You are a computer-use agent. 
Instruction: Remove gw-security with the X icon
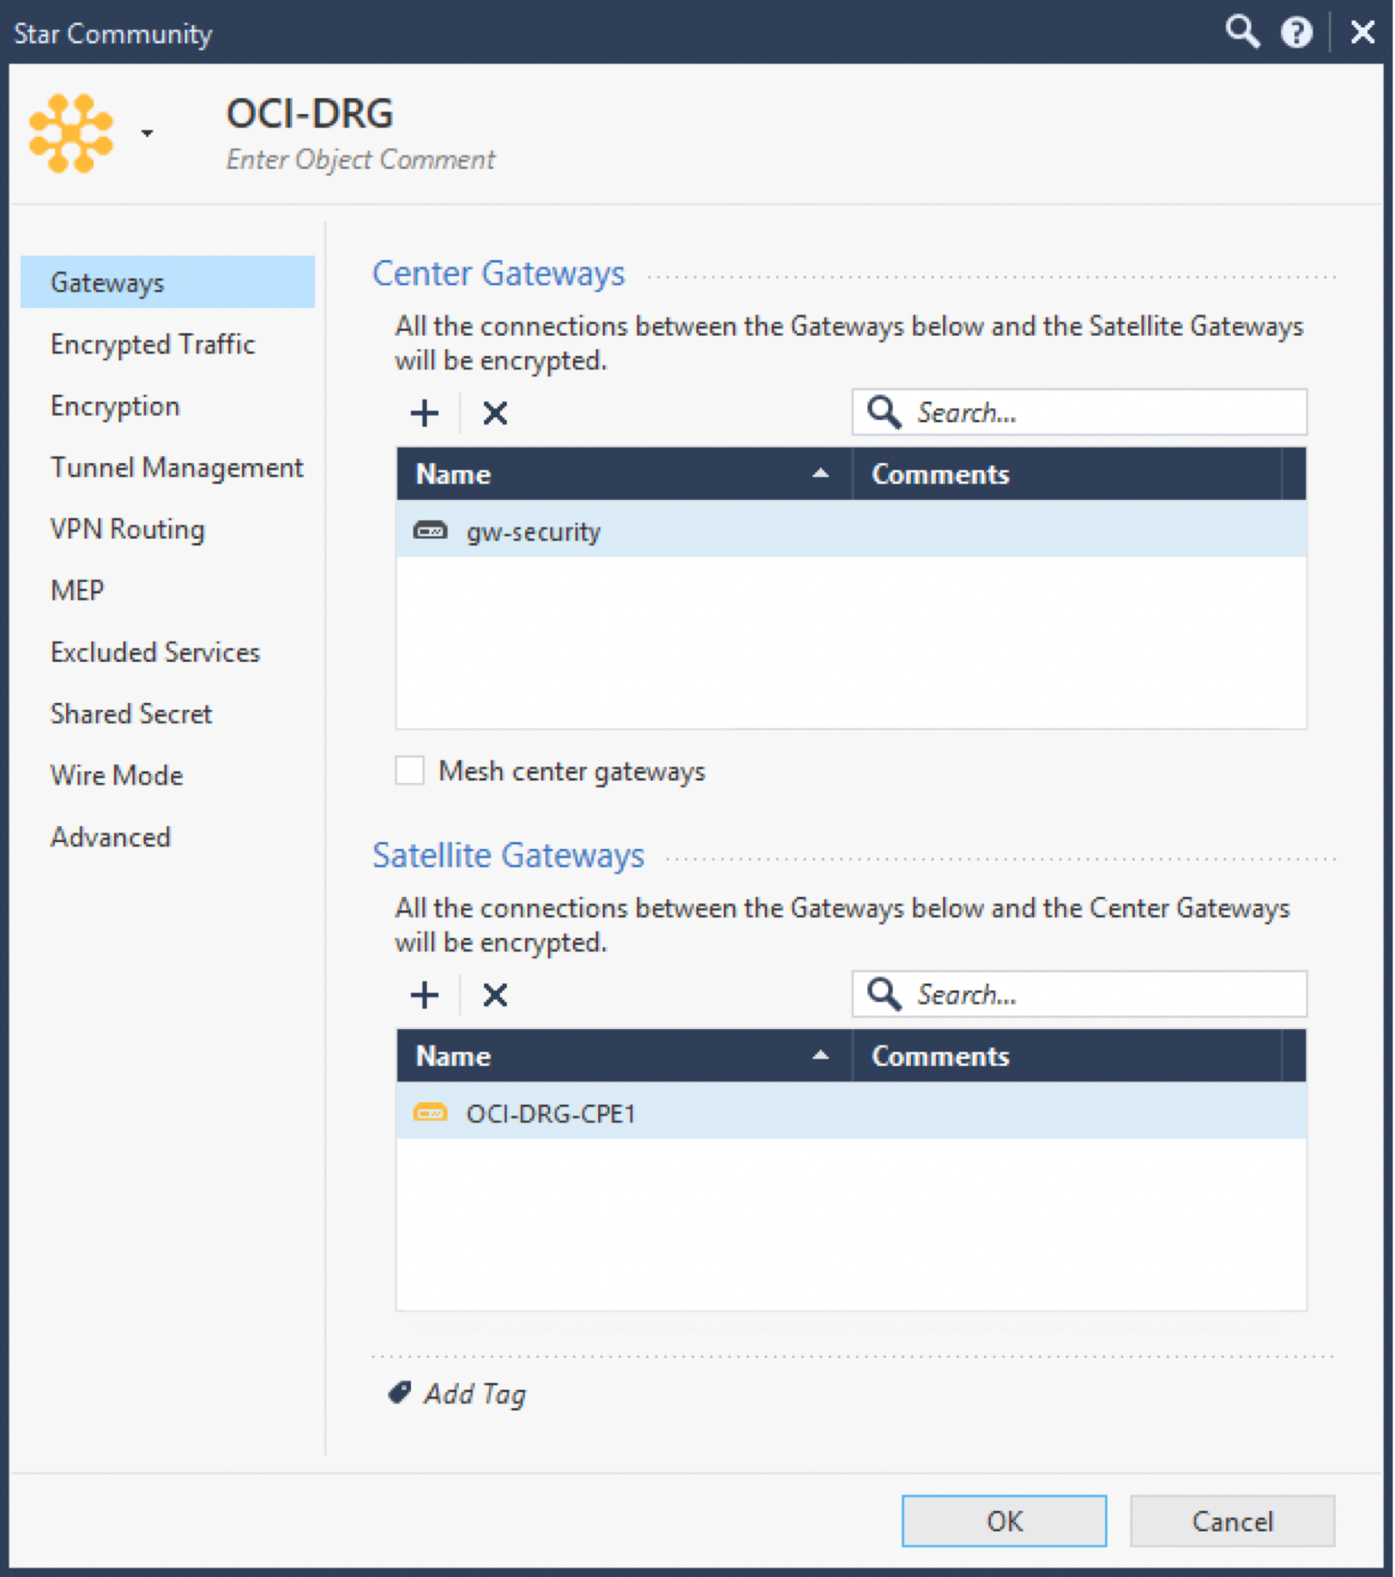[x=494, y=412]
